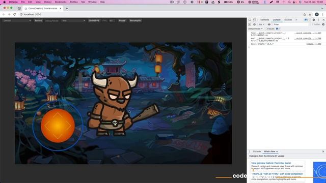Open the Profiles menu
The width and height of the screenshot is (326, 183).
(73, 2)
